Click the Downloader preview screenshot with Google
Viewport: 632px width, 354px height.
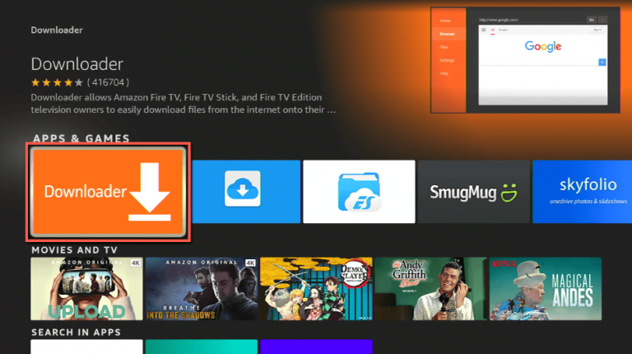(525, 59)
